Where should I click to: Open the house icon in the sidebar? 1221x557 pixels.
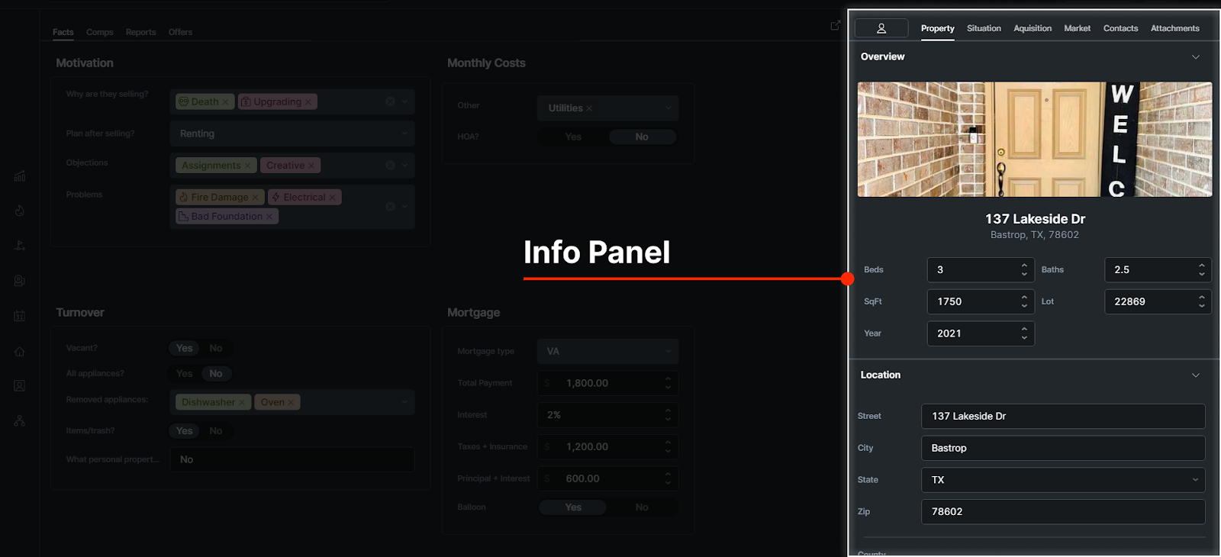tap(20, 352)
